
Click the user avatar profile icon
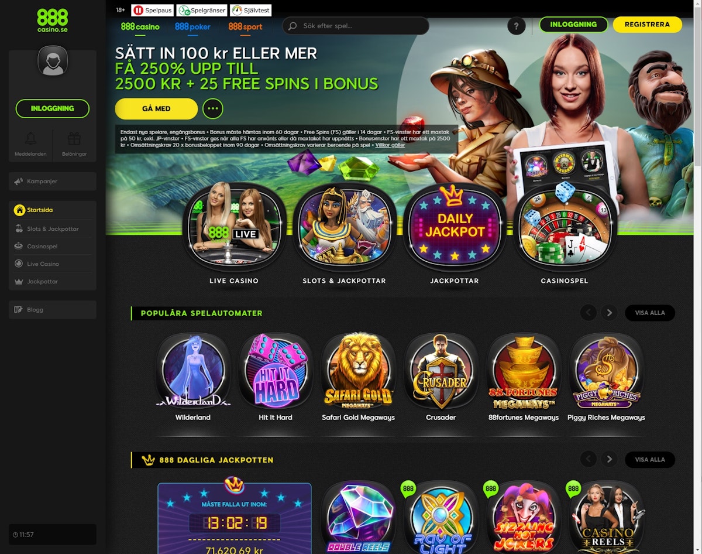[53, 61]
